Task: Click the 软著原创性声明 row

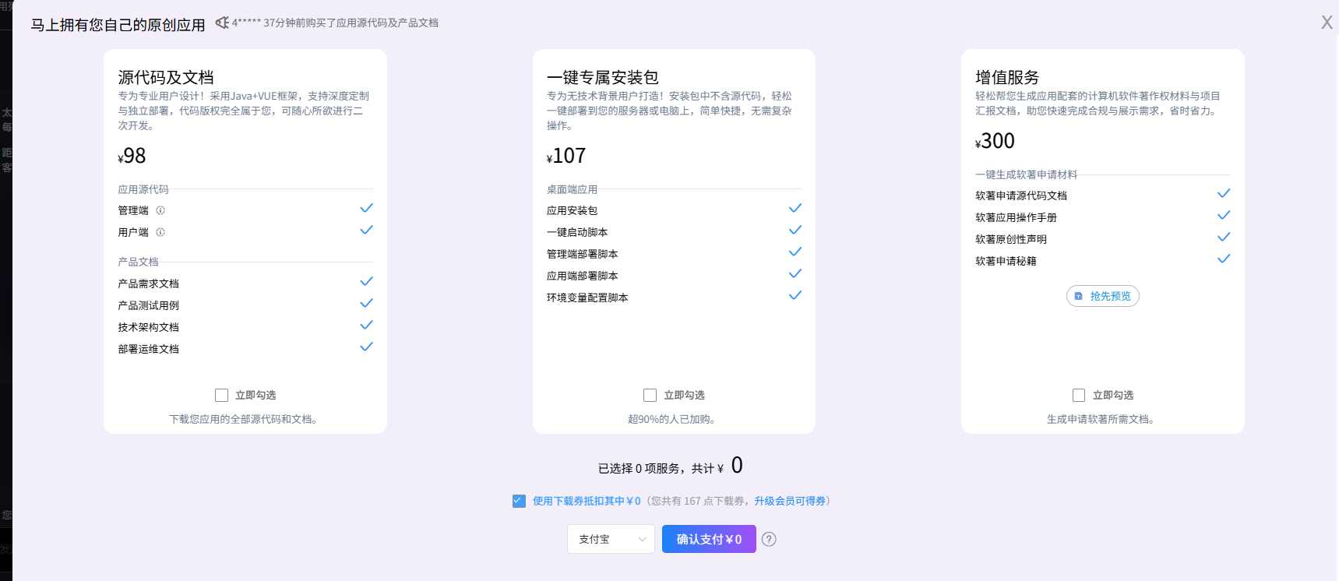Action: tap(1103, 239)
